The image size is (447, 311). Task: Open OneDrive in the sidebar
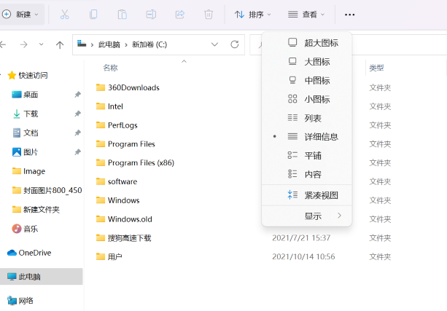34,253
